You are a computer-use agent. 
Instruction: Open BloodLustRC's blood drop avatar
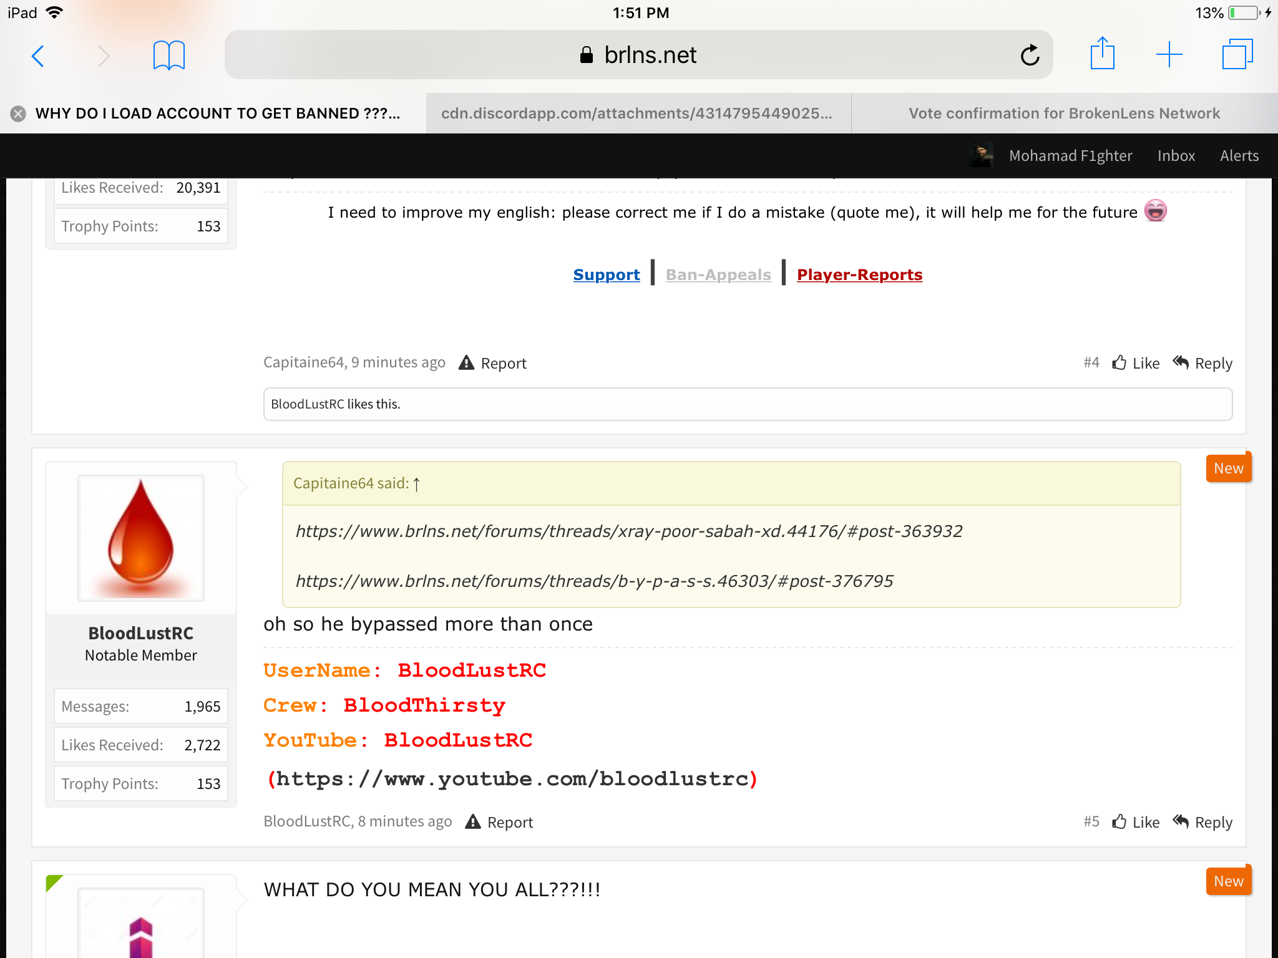tap(141, 538)
